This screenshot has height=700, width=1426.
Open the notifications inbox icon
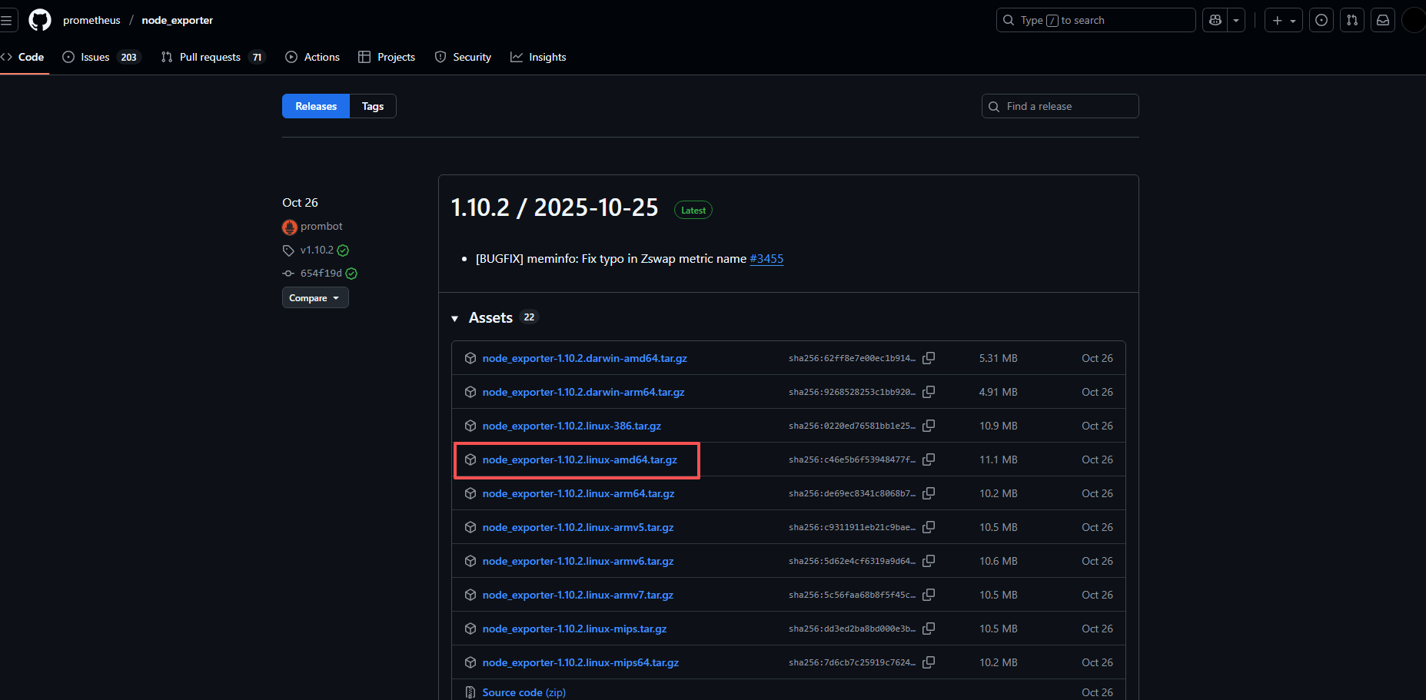point(1382,20)
